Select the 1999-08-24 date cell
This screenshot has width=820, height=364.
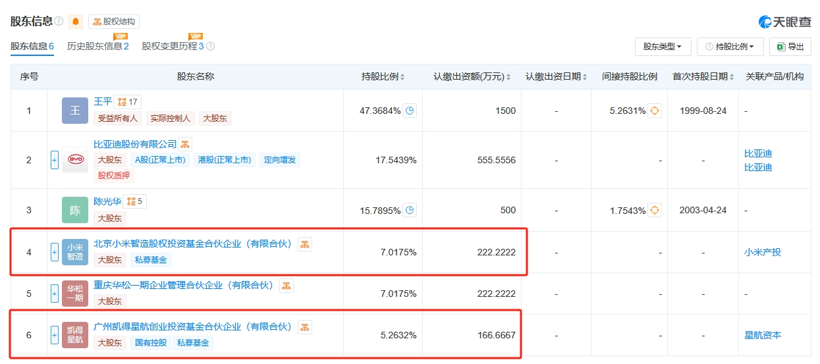click(x=703, y=111)
